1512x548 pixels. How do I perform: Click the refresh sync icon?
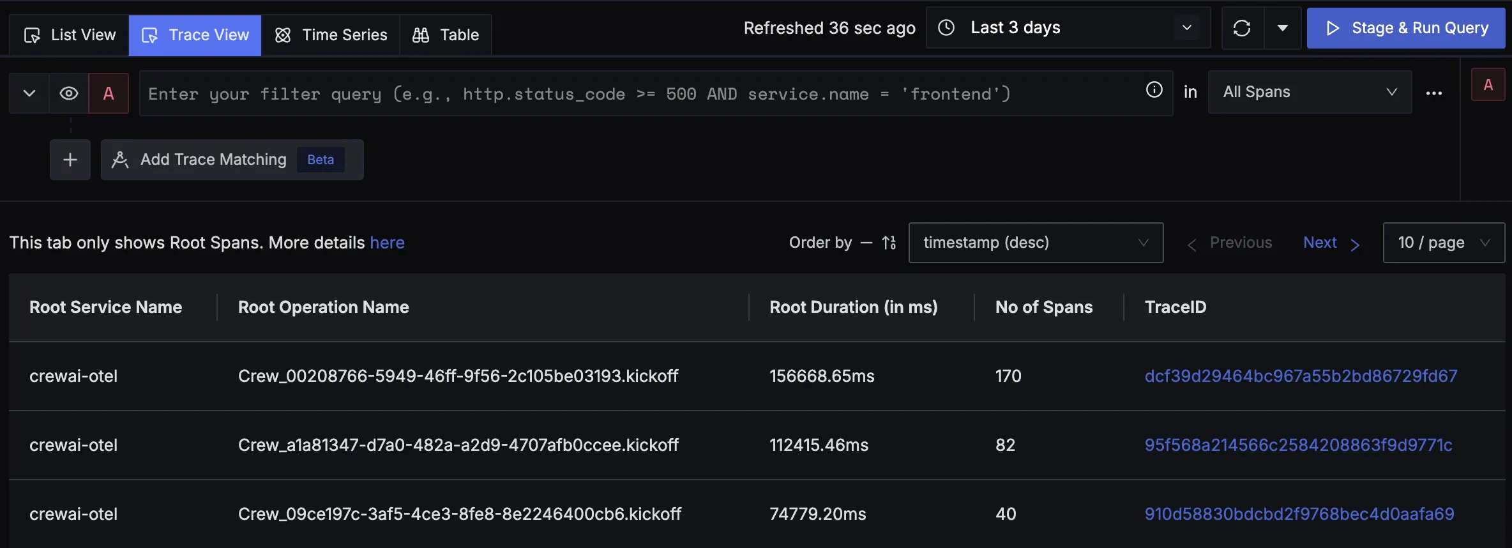coord(1242,28)
